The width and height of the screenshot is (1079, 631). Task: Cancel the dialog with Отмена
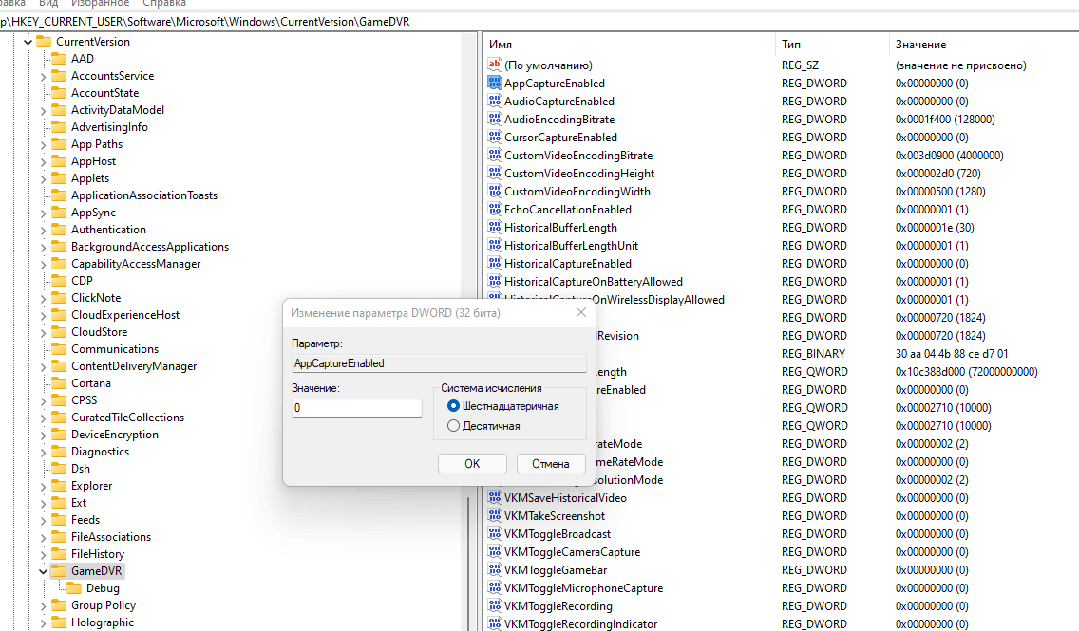pyautogui.click(x=551, y=463)
